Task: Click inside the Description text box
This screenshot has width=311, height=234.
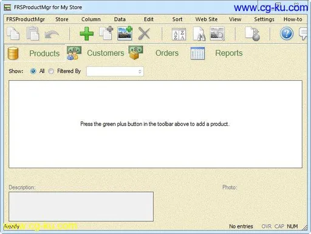Action: coord(81,207)
